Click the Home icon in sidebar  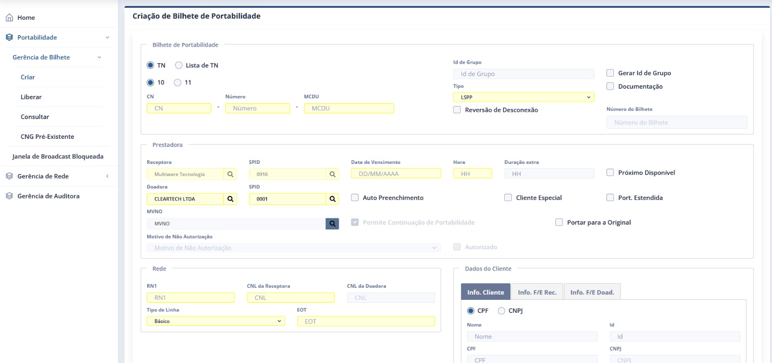[9, 18]
